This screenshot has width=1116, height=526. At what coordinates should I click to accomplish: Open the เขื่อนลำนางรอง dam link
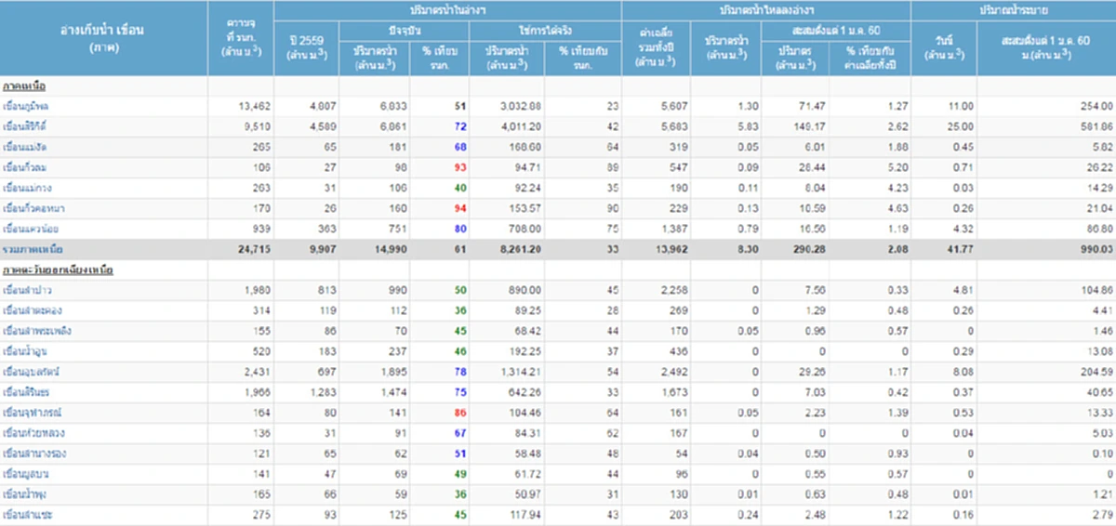34,454
